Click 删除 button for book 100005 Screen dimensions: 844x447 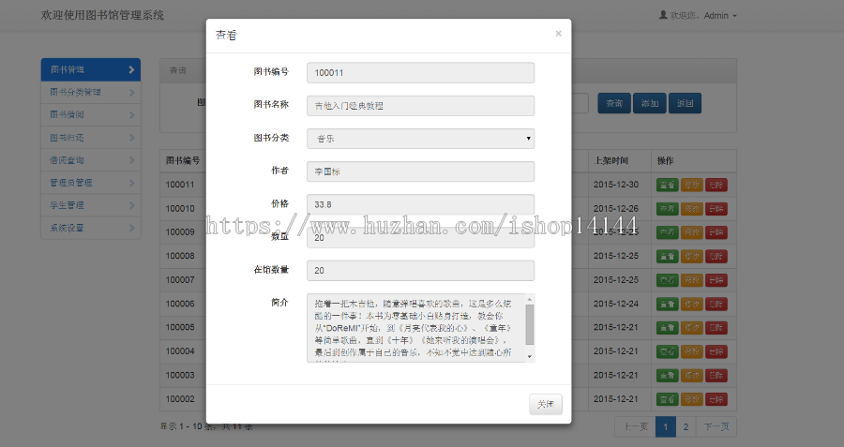716,328
